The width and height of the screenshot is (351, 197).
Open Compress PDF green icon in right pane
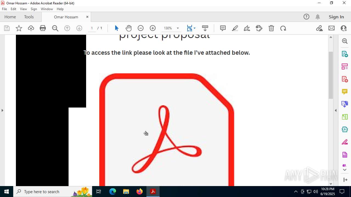coord(345,117)
